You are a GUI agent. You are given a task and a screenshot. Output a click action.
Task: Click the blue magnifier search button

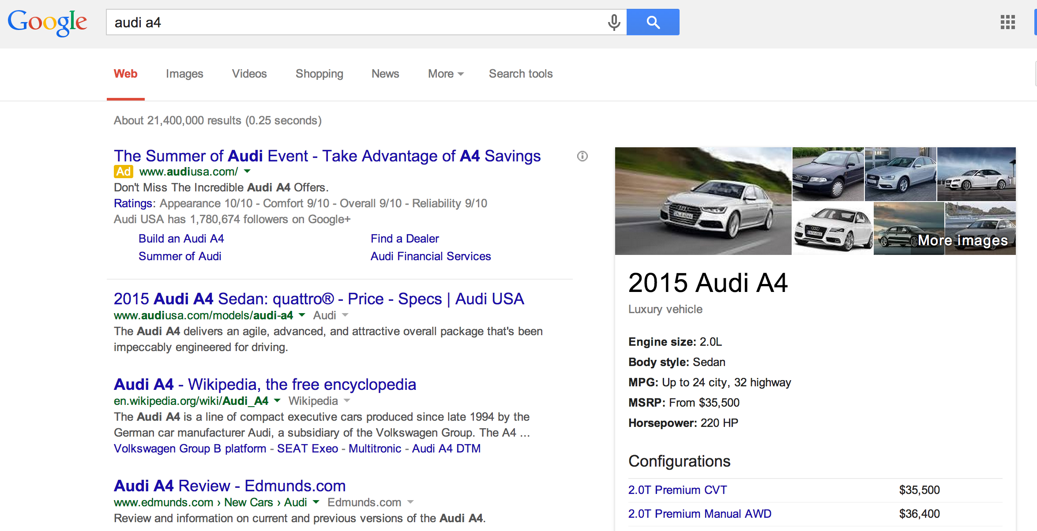pos(653,22)
